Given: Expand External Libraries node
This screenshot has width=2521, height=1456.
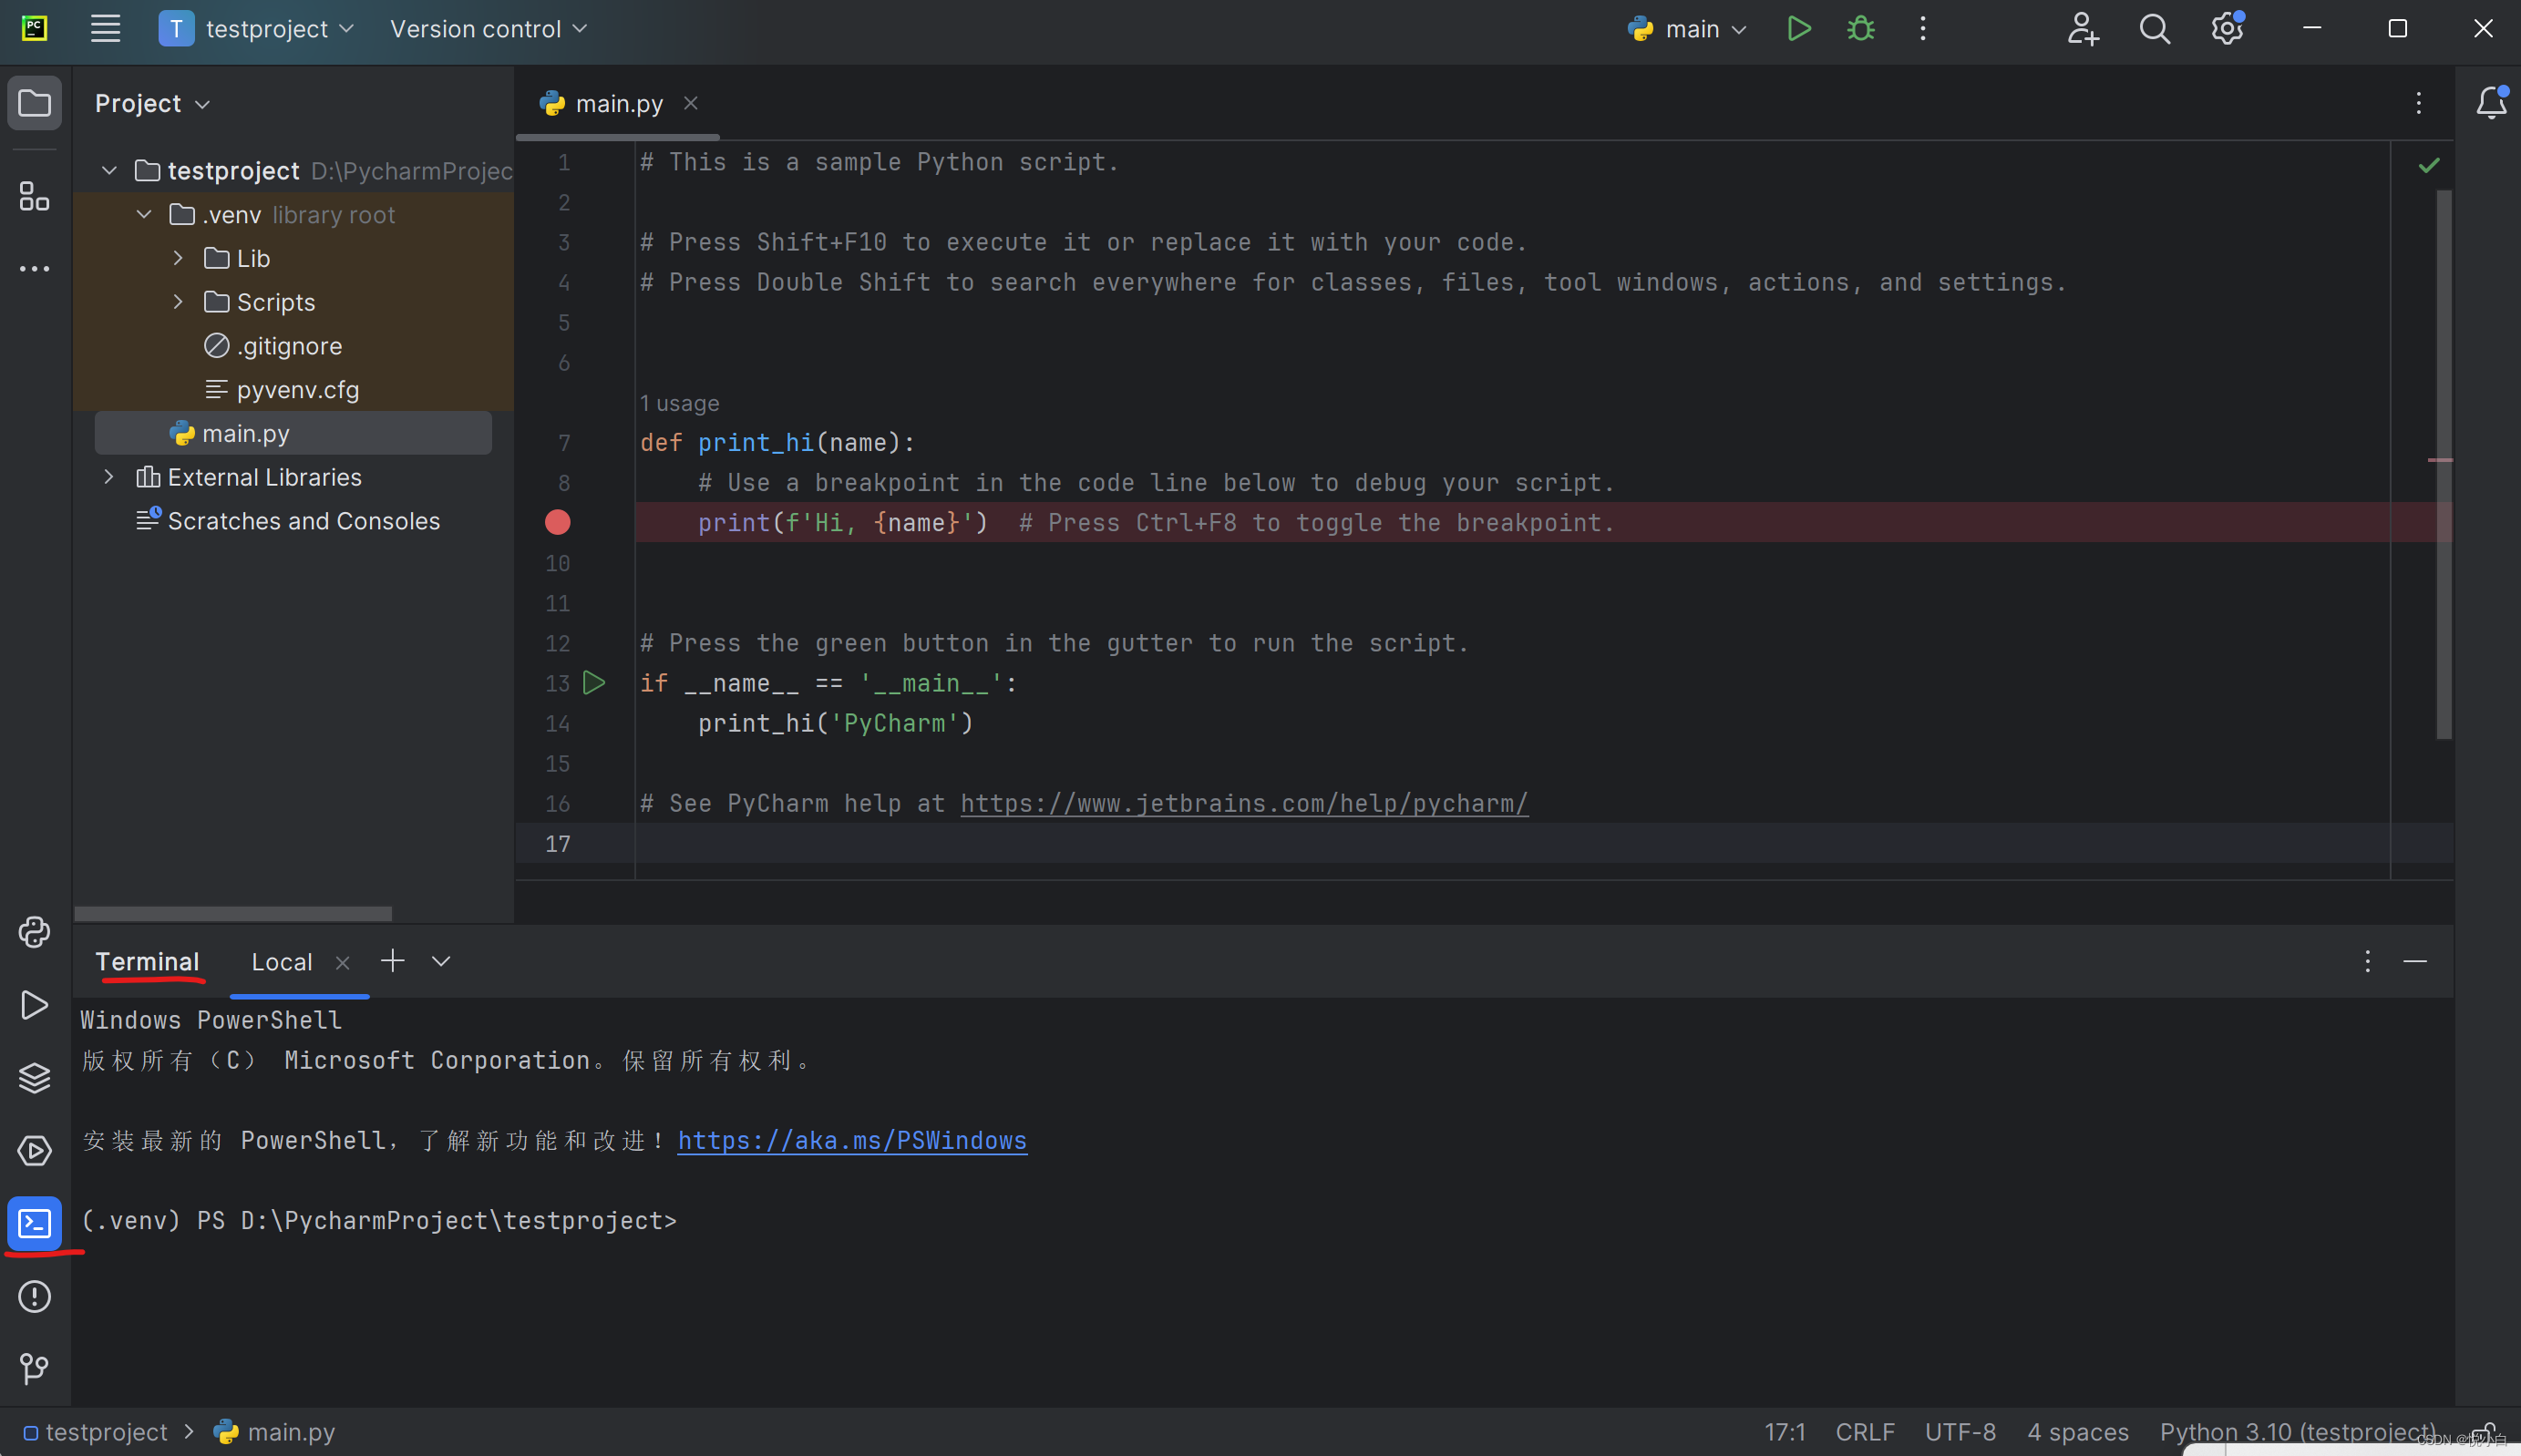Looking at the screenshot, I should click(109, 477).
